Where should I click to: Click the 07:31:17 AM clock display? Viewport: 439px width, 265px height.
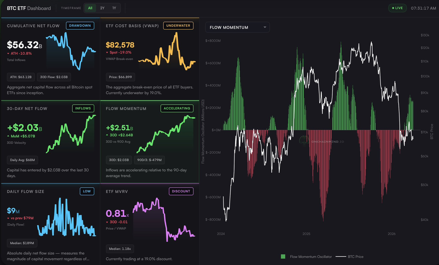point(423,7)
